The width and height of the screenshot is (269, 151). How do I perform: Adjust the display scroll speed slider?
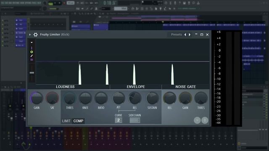32,73
